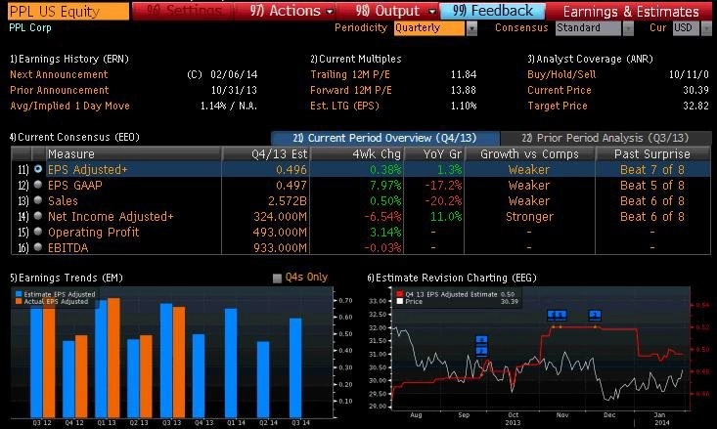Select the EBITDA radio button
Image resolution: width=717 pixels, height=429 pixels.
38,247
